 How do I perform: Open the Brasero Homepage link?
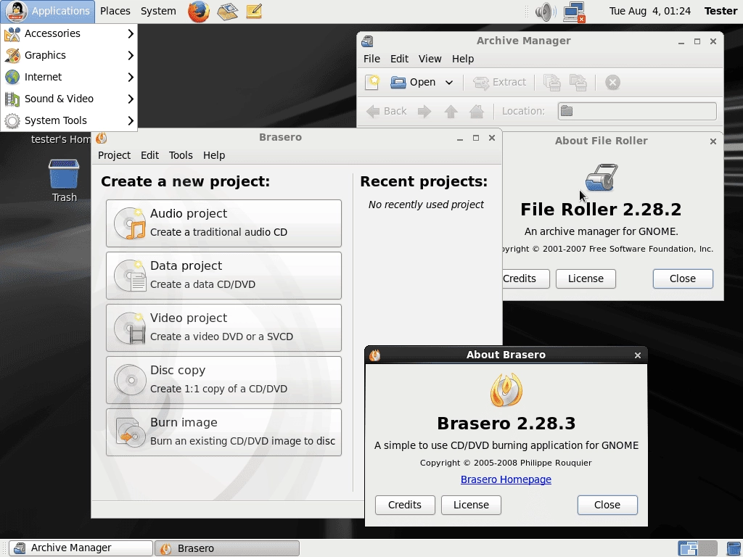pos(506,480)
